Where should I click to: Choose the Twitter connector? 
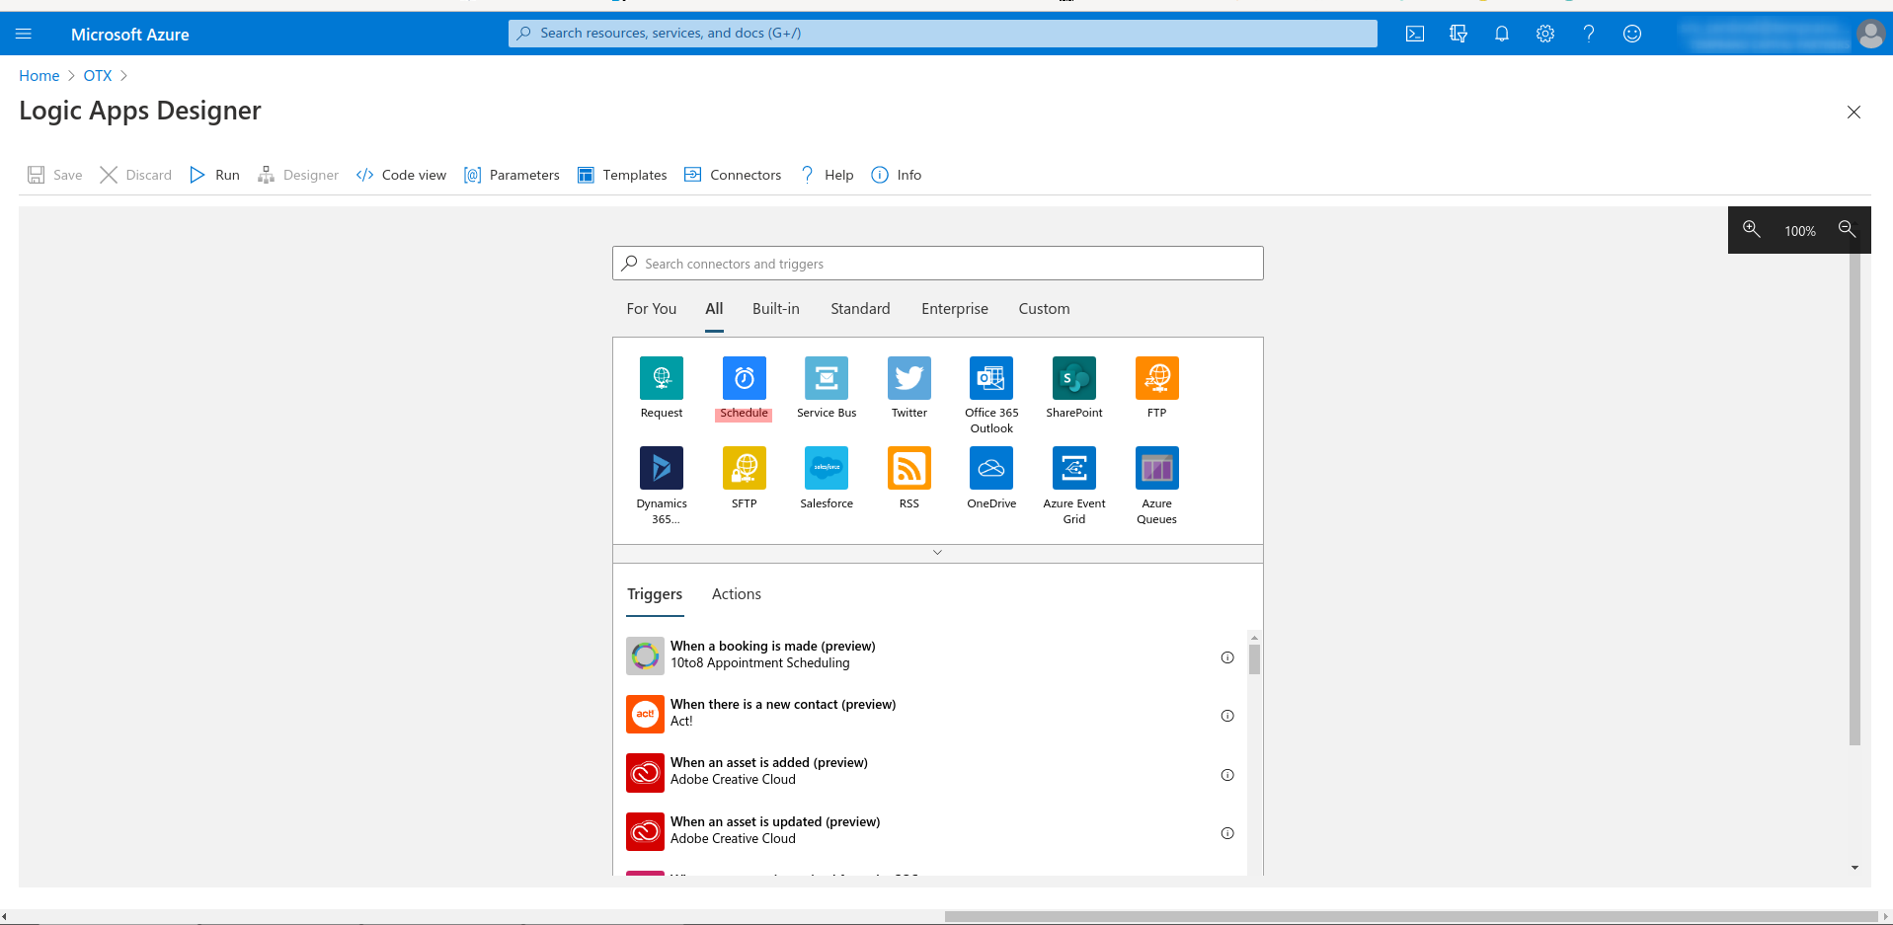point(908,378)
